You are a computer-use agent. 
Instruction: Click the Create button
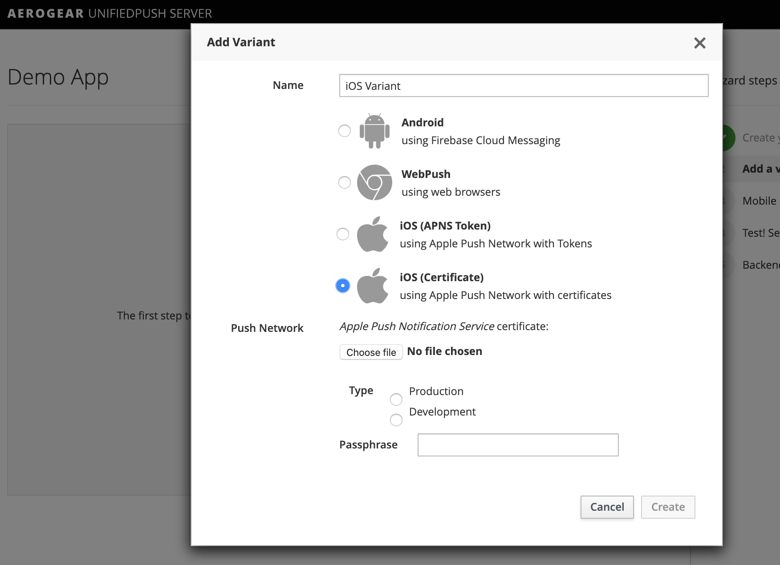click(668, 507)
